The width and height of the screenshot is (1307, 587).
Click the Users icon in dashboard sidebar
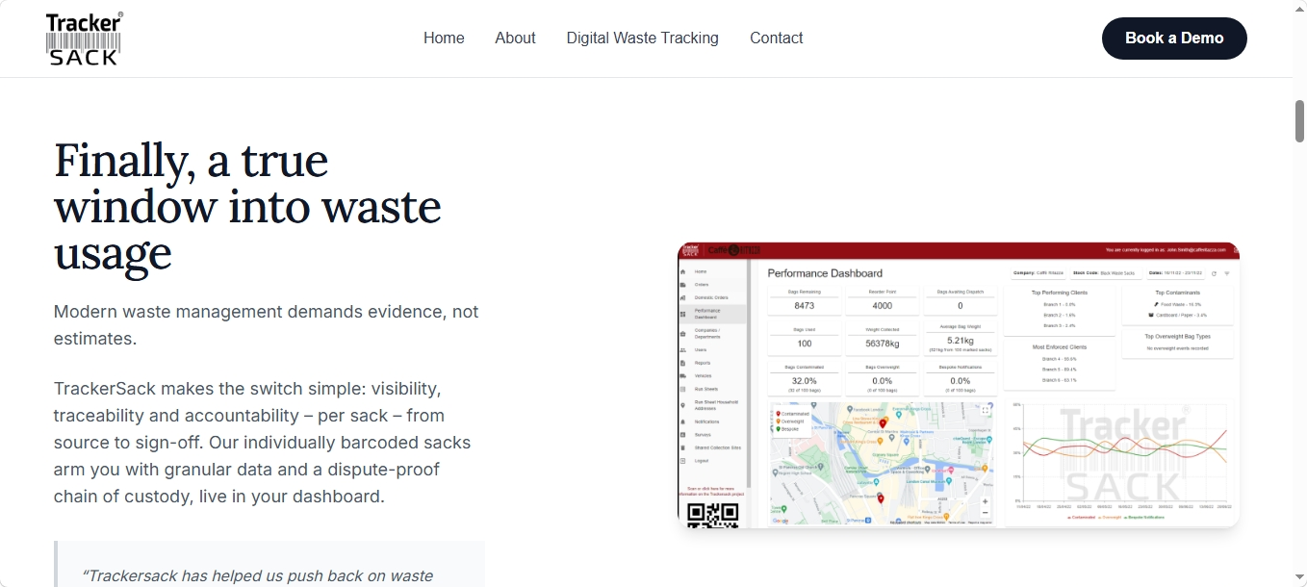pyautogui.click(x=682, y=349)
